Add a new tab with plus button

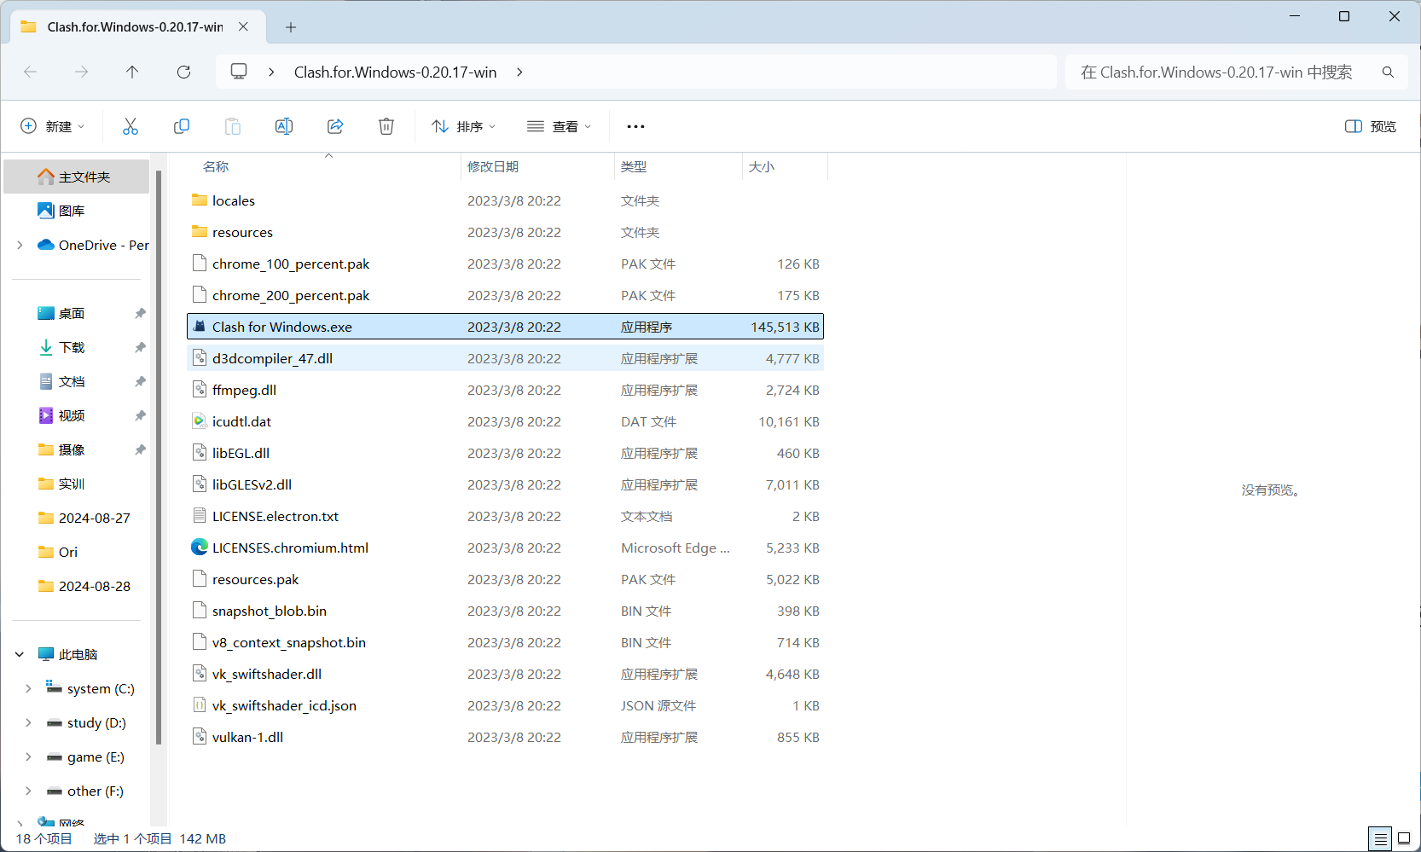(291, 27)
